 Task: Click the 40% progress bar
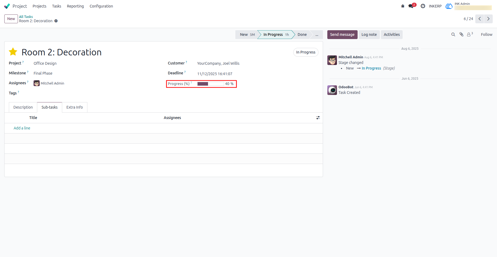210,84
